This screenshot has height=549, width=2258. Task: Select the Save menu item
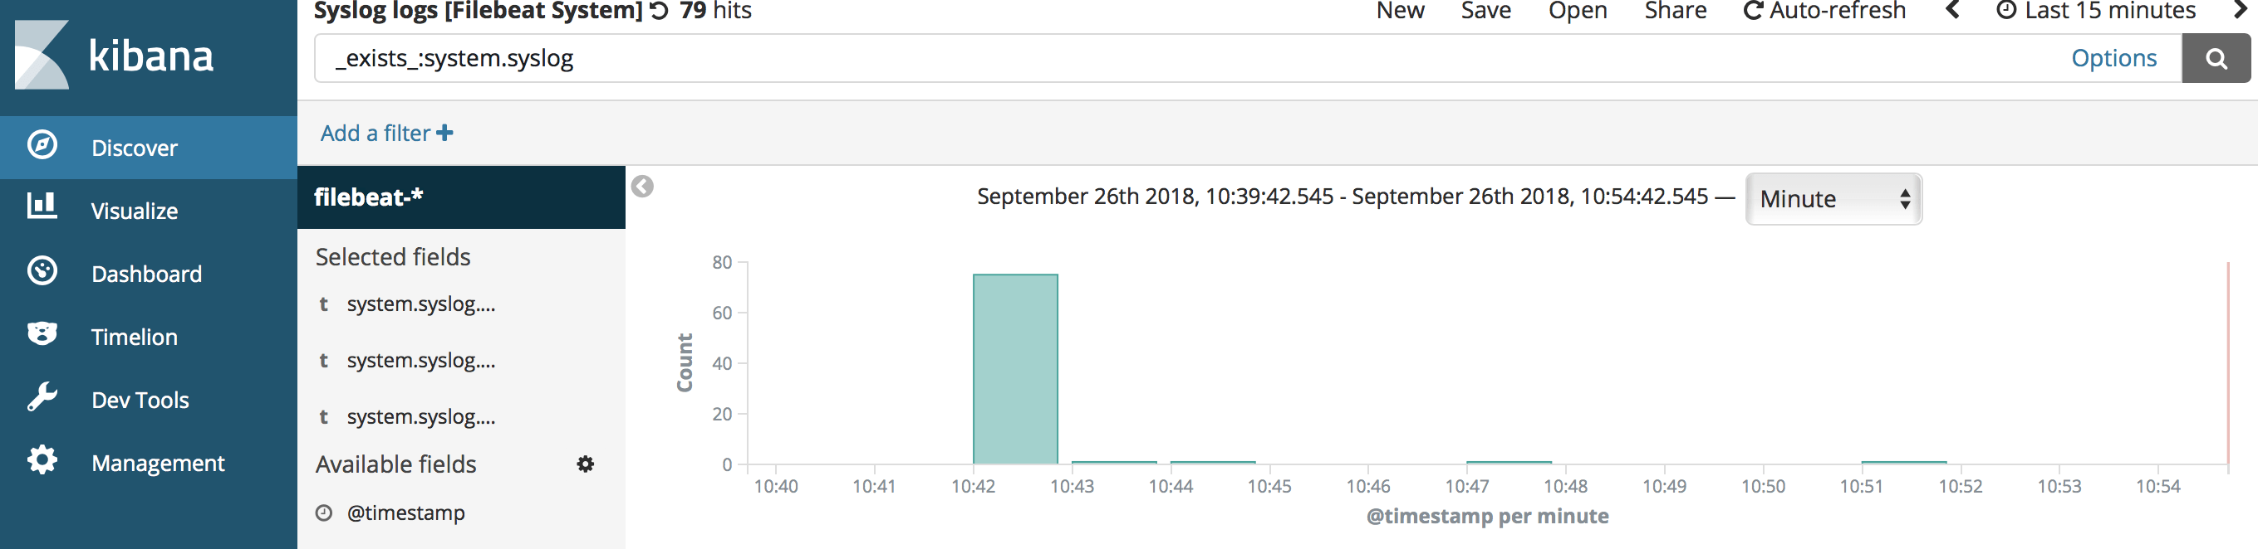point(1485,11)
